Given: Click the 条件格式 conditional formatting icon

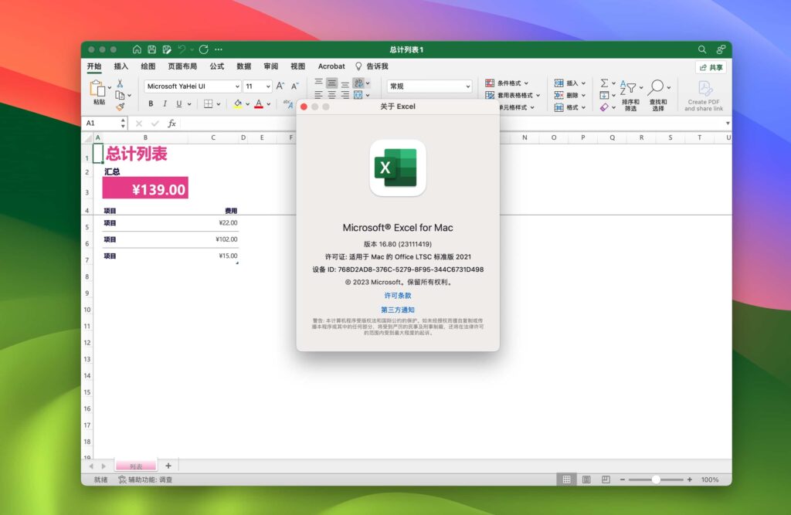Looking at the screenshot, I should click(x=489, y=83).
